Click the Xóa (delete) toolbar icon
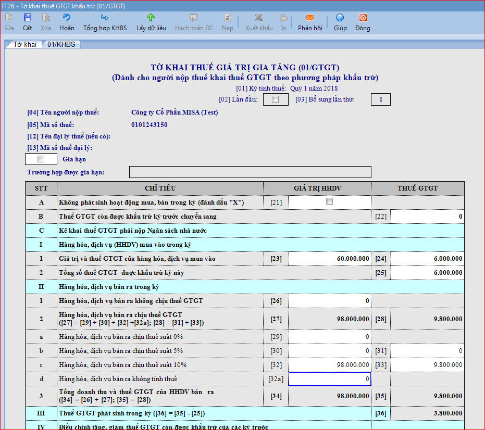The image size is (485, 430). point(46,18)
